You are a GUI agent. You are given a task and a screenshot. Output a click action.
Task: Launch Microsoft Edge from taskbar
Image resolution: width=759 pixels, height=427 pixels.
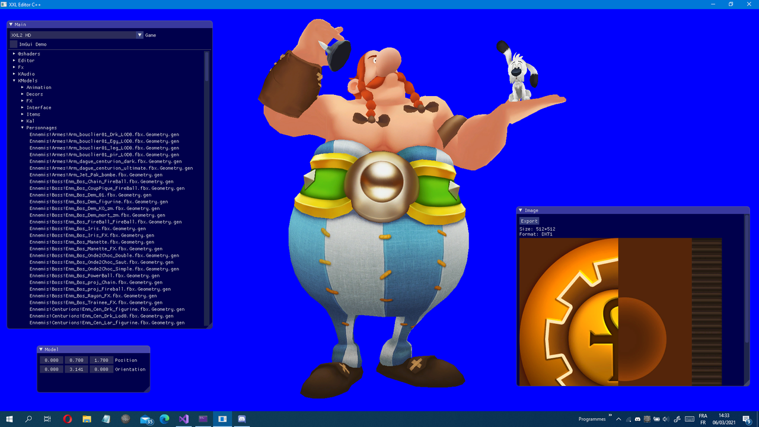click(x=164, y=419)
